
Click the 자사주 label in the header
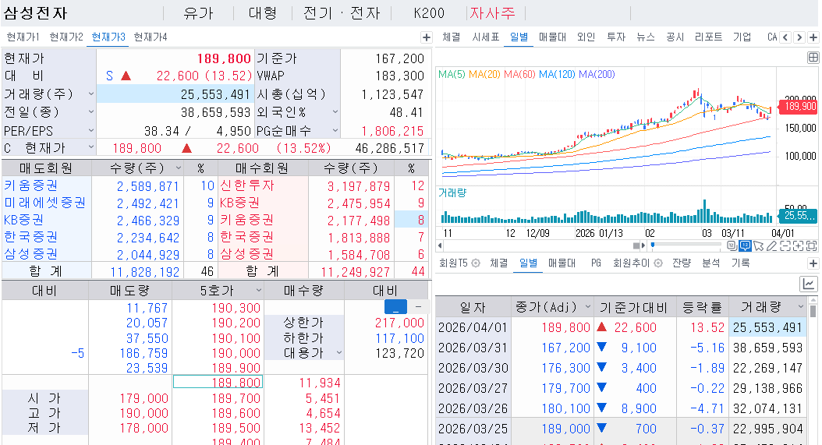click(492, 13)
